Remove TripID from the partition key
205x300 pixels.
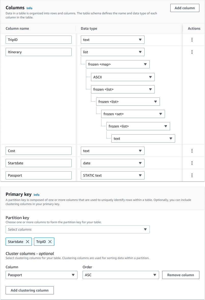tap(50, 241)
